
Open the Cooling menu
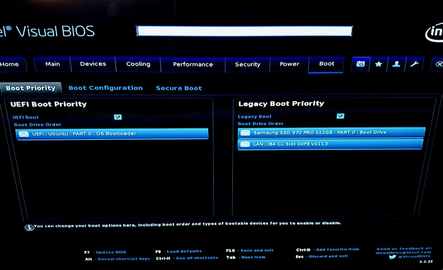[x=138, y=64]
